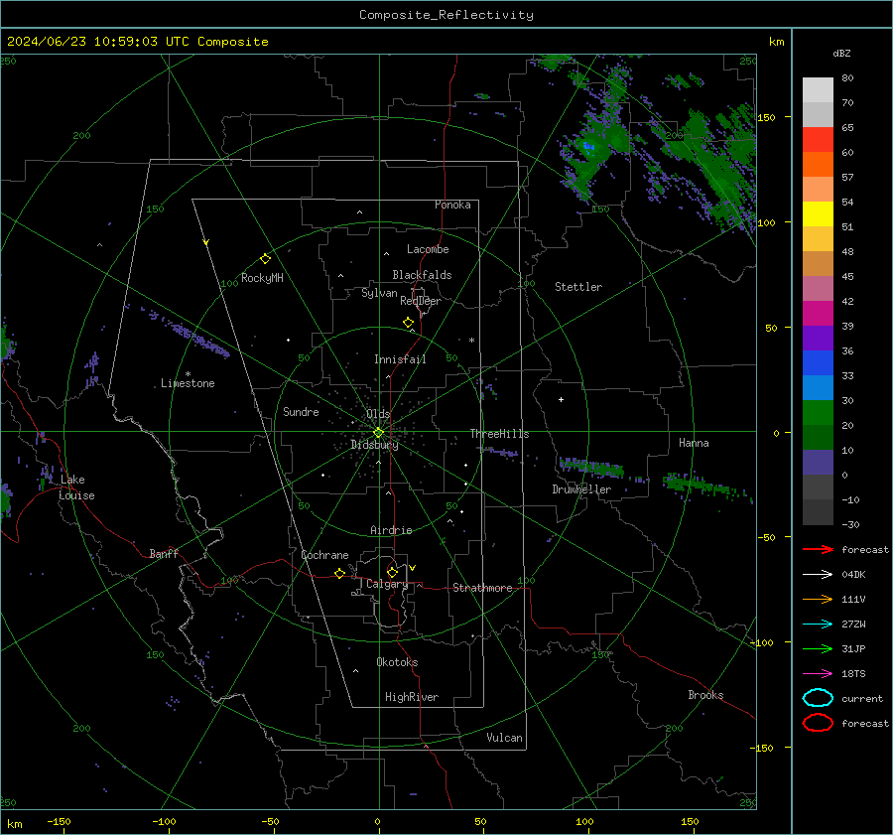
Task: Click the Hanna label
Action: pos(694,443)
